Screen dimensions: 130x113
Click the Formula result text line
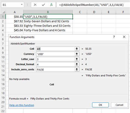pyautogui.click(x=39, y=98)
